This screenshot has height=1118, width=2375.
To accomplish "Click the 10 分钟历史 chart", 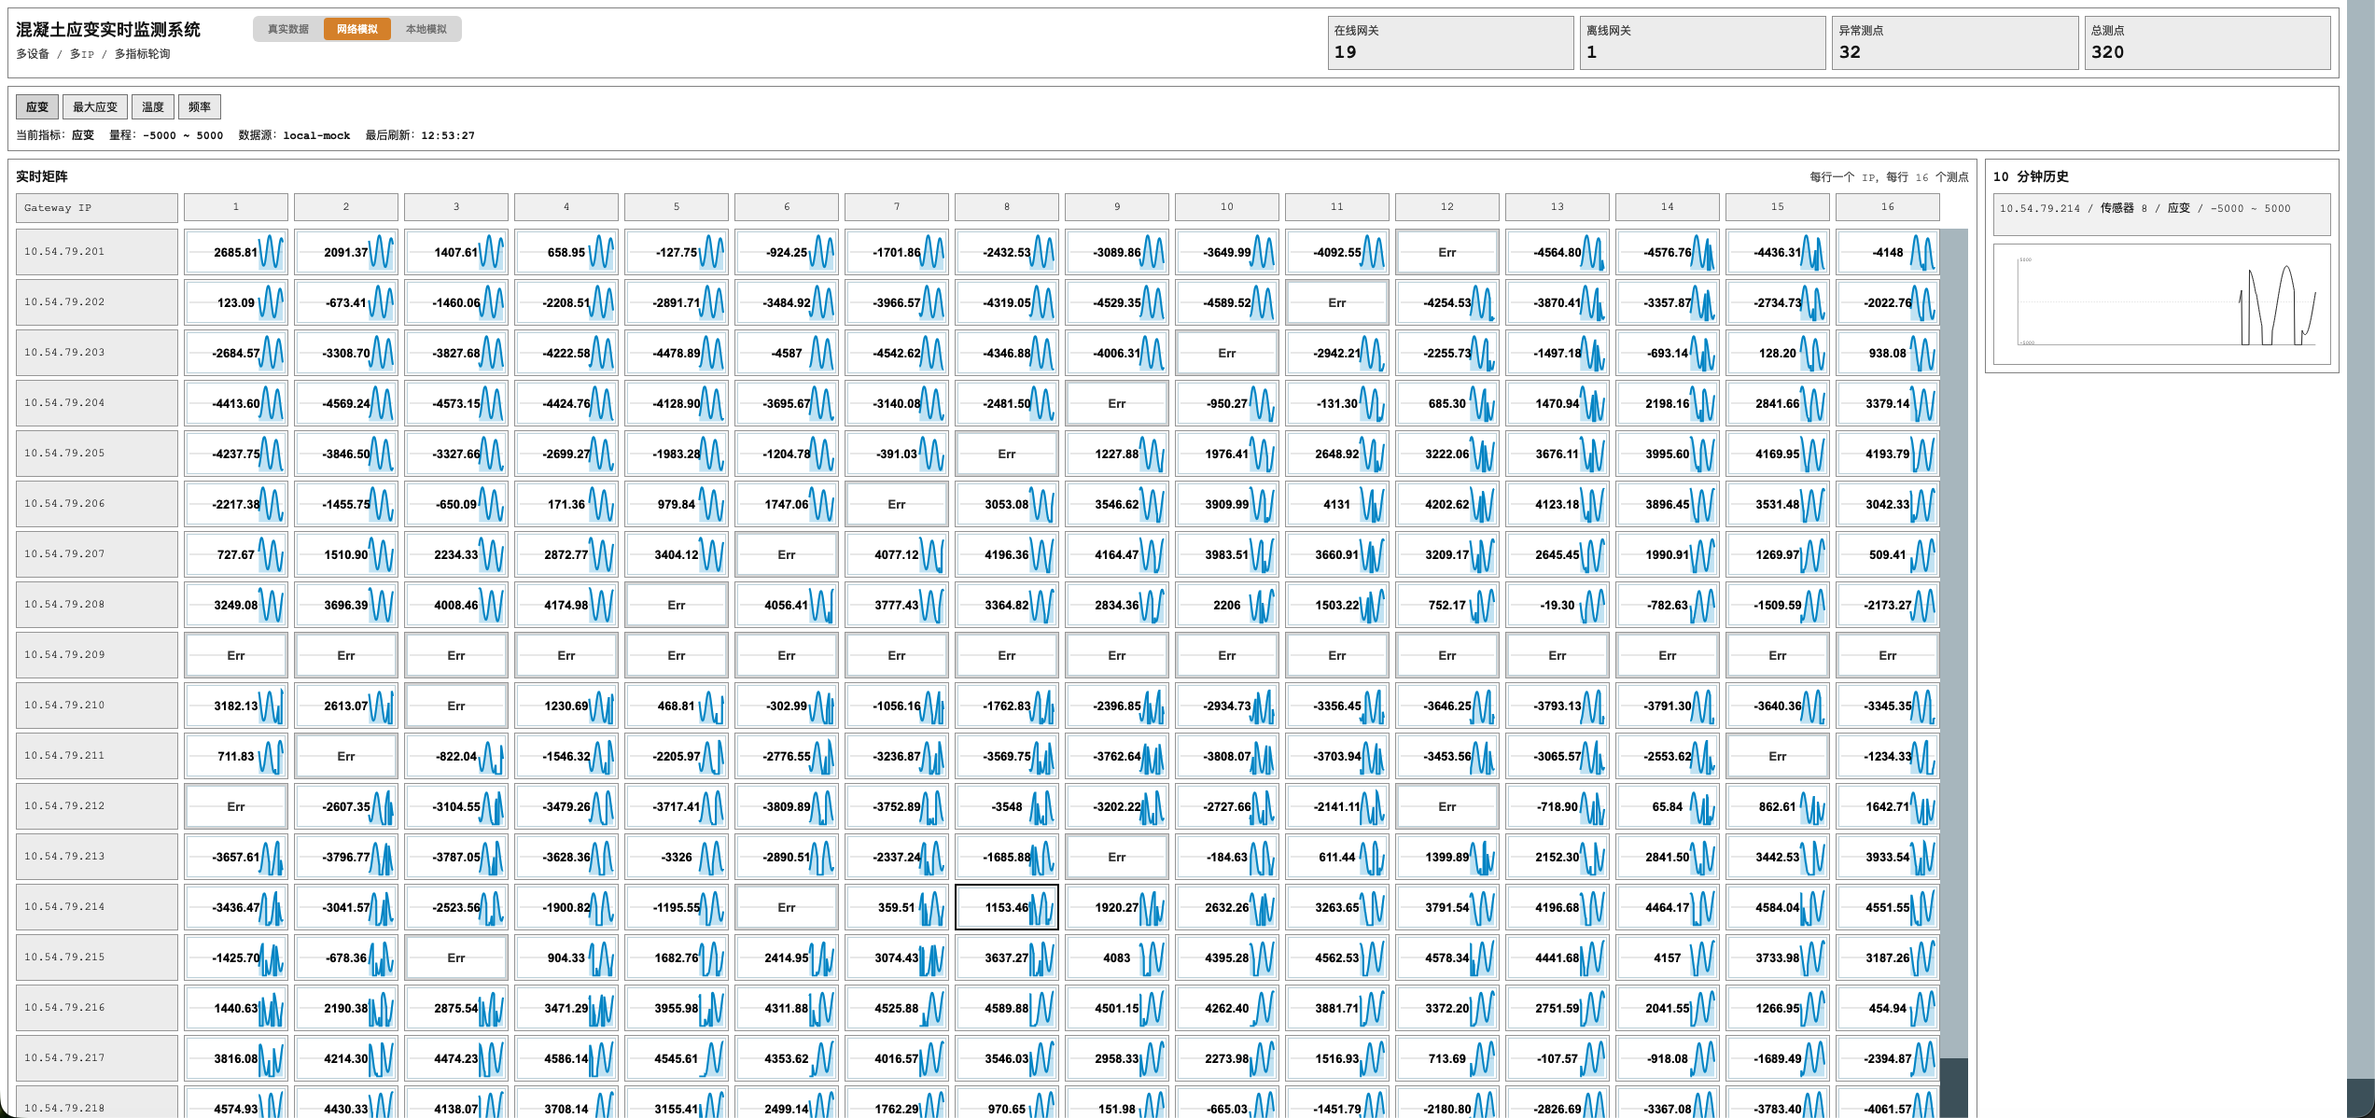I will (x=2162, y=304).
